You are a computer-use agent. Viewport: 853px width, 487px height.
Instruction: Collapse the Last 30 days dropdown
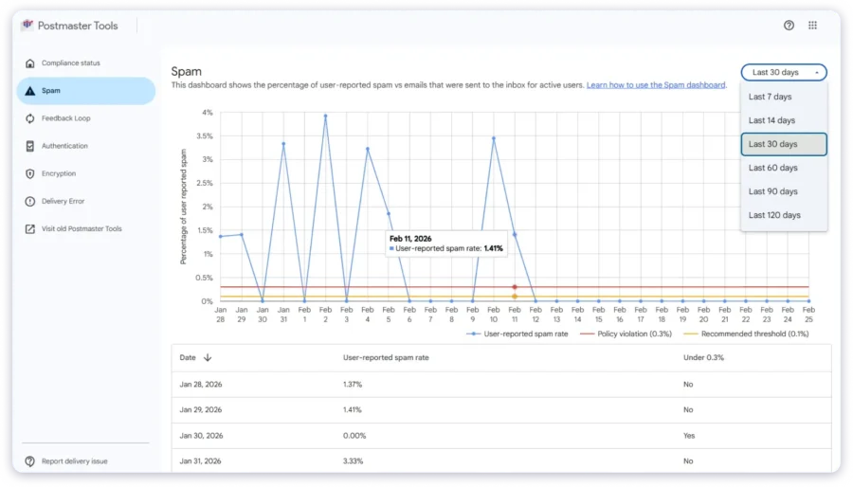[x=784, y=72]
